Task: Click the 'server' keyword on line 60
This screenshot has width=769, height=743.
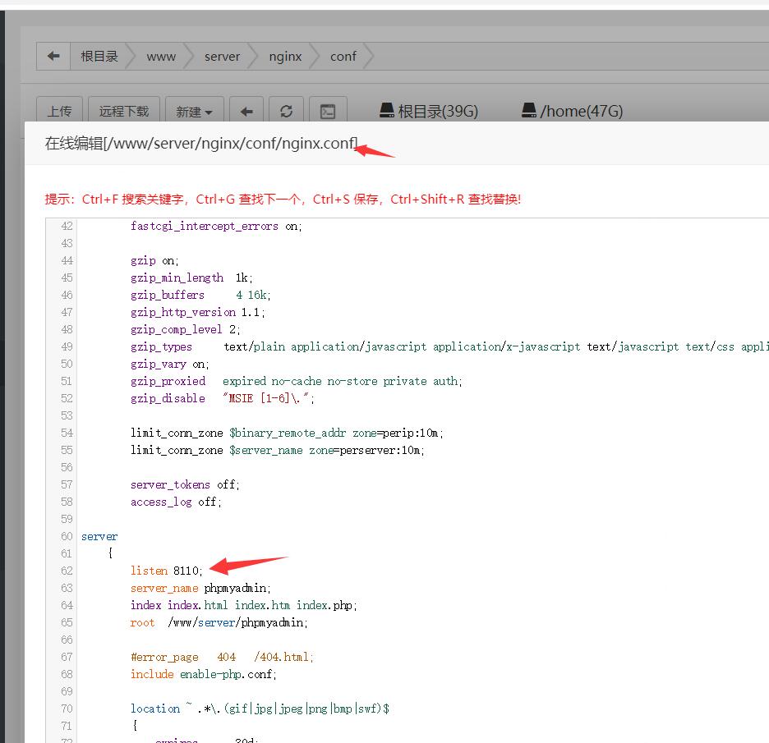Action: [99, 537]
